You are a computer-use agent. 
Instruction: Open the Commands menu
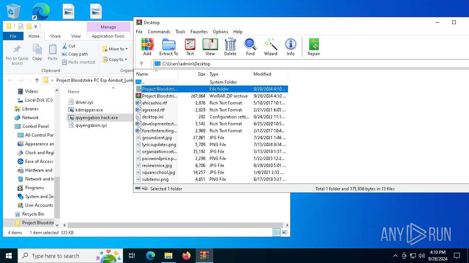pyautogui.click(x=159, y=32)
